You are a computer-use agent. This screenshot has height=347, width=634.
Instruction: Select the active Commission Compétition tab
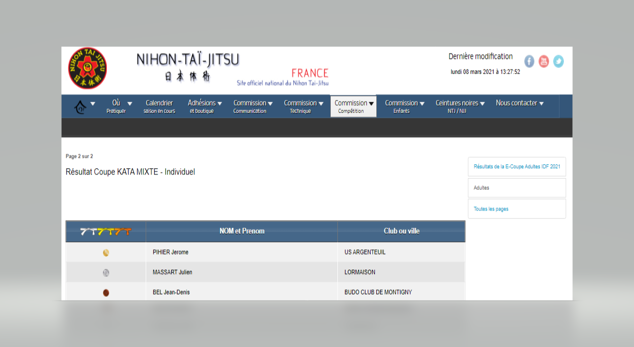tap(354, 106)
